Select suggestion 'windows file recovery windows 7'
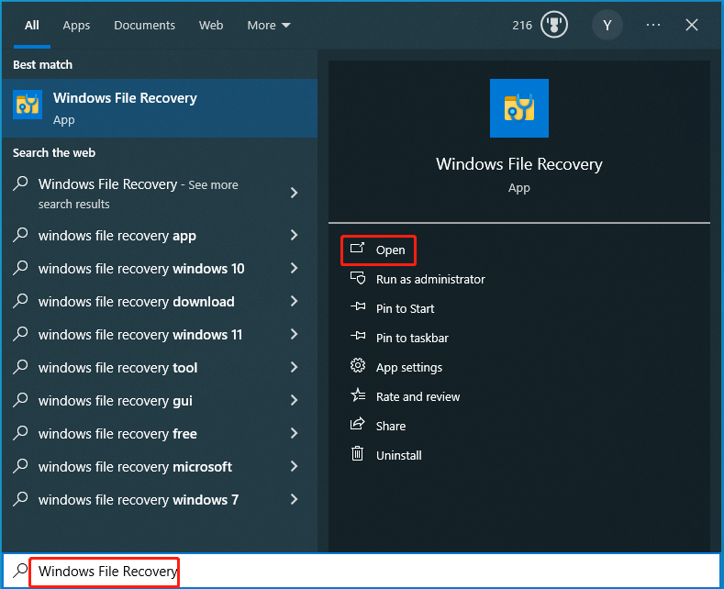724x589 pixels. pos(139,500)
